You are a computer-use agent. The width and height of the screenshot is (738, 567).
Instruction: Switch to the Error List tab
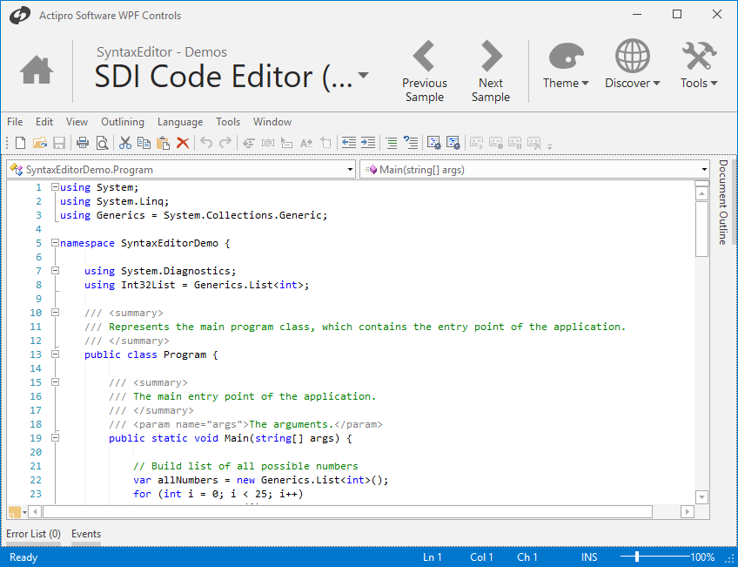(33, 534)
